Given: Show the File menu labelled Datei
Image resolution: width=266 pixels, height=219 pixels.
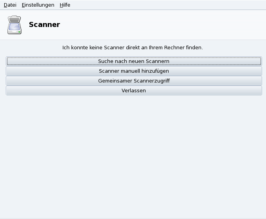Looking at the screenshot, I should point(10,5).
